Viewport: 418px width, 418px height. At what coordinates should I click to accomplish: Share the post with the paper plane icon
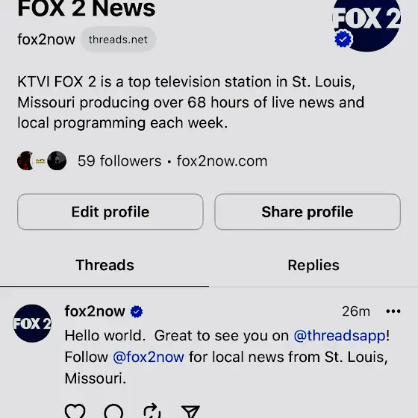click(x=190, y=411)
